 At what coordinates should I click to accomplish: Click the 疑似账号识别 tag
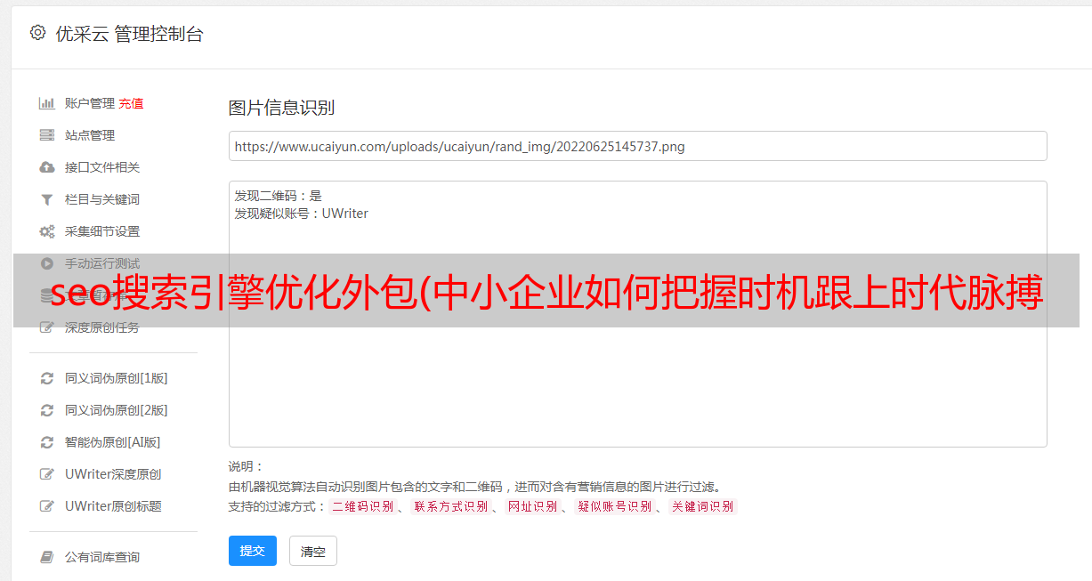614,506
